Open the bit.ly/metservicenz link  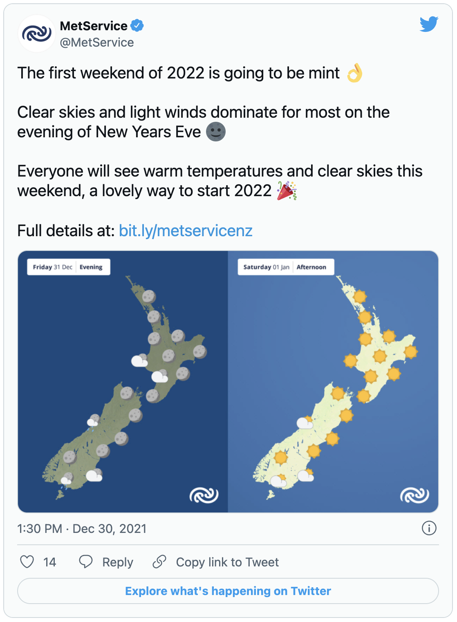(186, 231)
